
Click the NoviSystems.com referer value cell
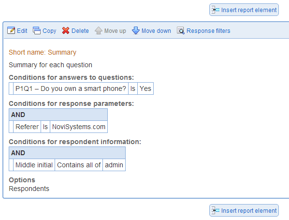pyautogui.click(x=79, y=127)
